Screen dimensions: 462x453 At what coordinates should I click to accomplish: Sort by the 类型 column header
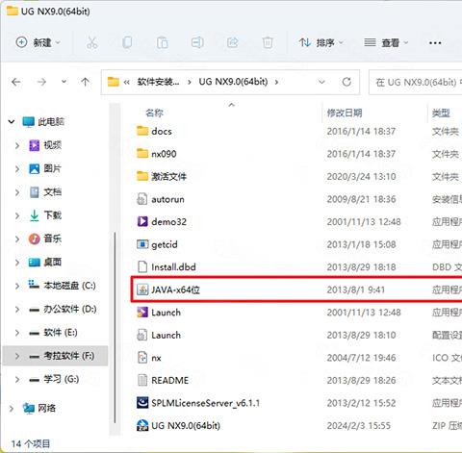[441, 113]
